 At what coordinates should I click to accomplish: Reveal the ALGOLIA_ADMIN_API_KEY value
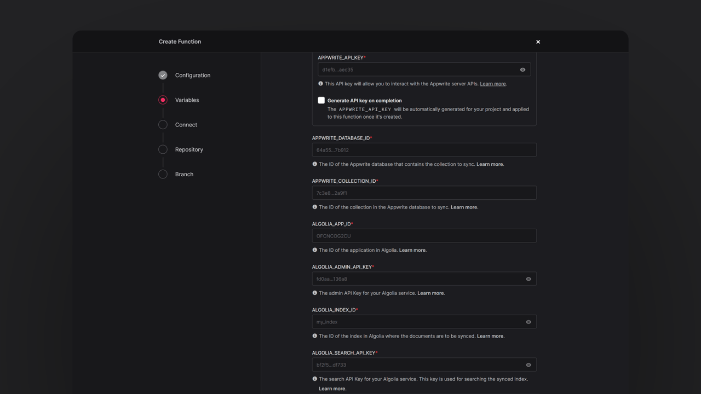[528, 279]
